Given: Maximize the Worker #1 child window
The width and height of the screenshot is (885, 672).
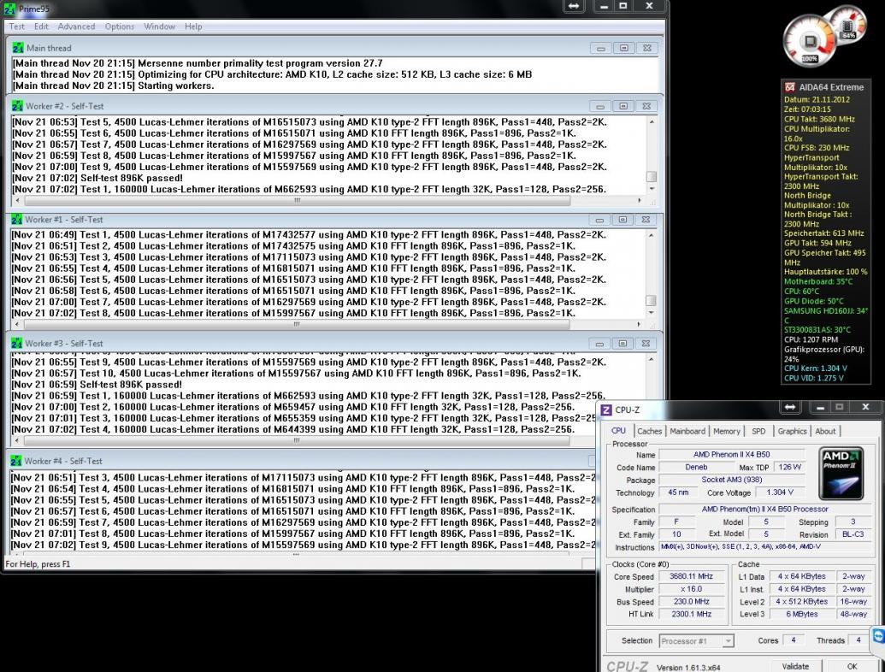Looking at the screenshot, I should pyautogui.click(x=622, y=220).
